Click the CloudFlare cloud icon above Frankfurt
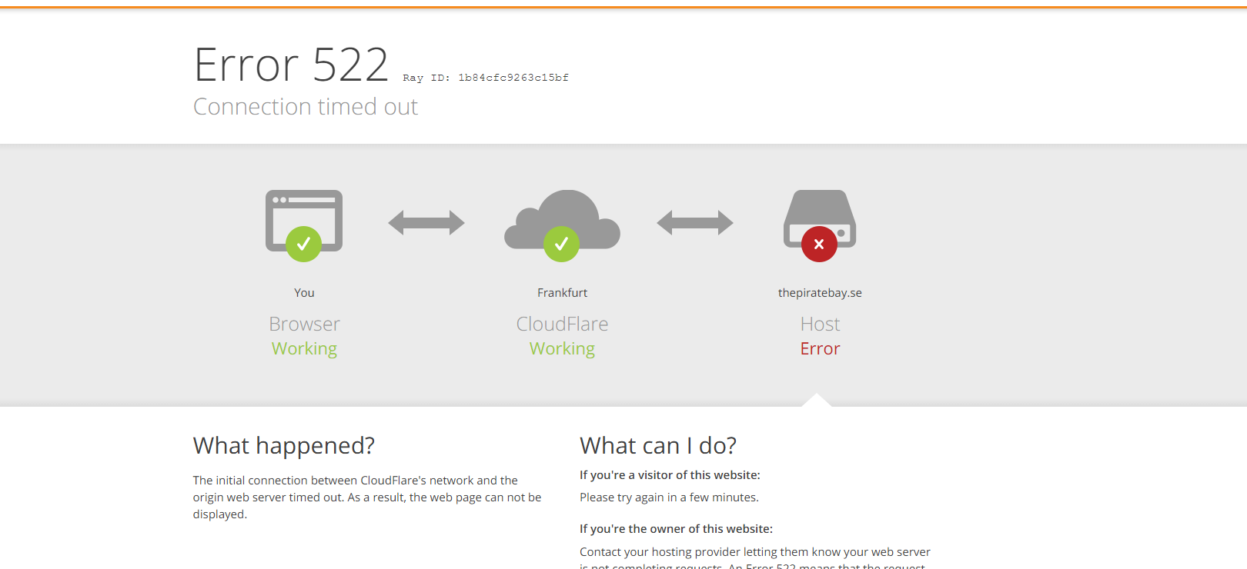Screen dimensions: 1247x569 pos(562,225)
